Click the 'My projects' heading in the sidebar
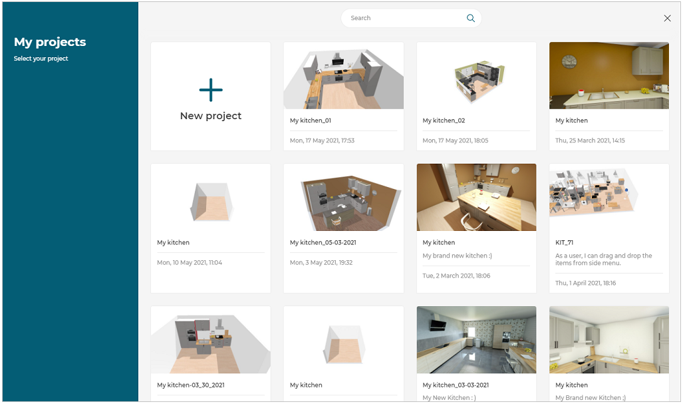 click(x=51, y=41)
